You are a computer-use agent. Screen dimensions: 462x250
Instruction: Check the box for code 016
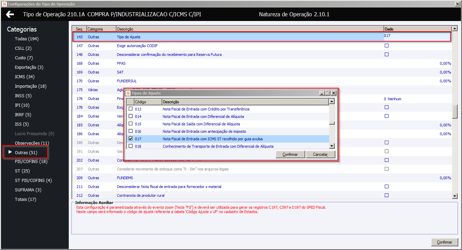[130, 131]
